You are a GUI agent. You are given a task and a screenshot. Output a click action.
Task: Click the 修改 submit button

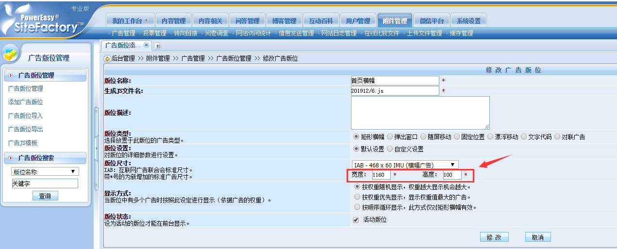[x=494, y=237]
